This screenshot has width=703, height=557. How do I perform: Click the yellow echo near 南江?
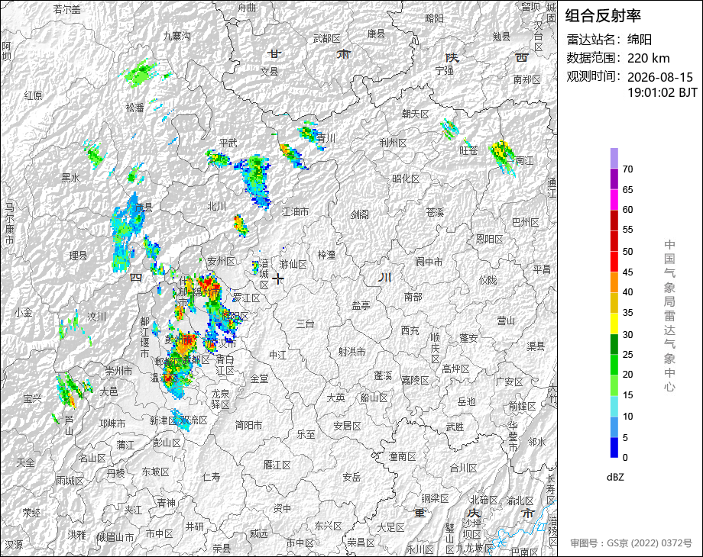pos(501,153)
